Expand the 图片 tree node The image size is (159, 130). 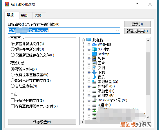[x=89, y=63]
